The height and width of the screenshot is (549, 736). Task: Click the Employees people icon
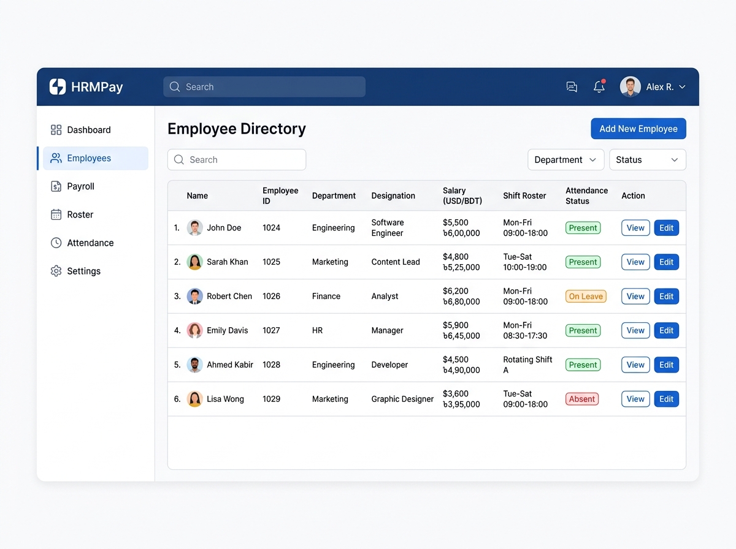56,158
